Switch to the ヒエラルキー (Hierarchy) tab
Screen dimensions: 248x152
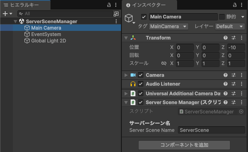pos(25,5)
